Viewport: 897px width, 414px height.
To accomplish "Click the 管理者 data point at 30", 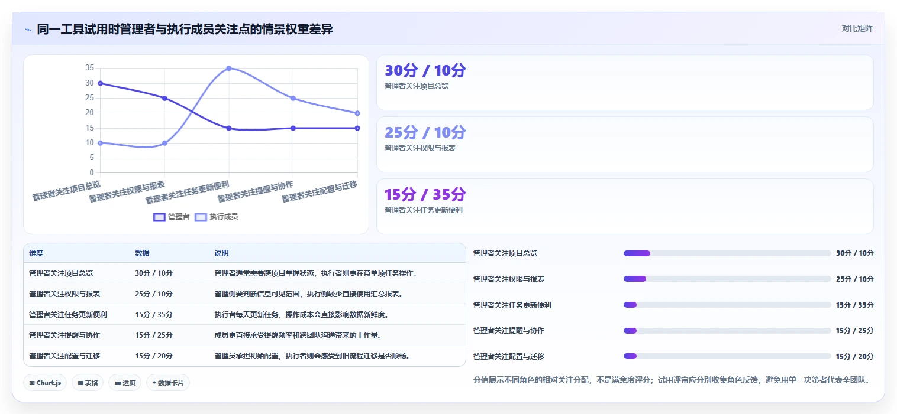I will click(100, 83).
